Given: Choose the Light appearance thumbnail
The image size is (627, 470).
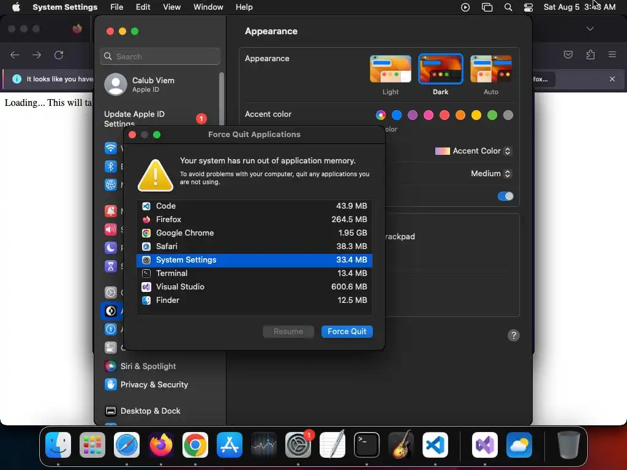Looking at the screenshot, I should click(x=390, y=69).
